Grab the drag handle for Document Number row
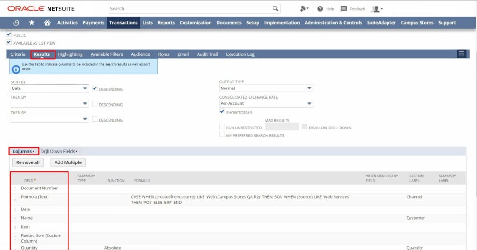Viewport: 477px width, 250px height. [x=14, y=189]
